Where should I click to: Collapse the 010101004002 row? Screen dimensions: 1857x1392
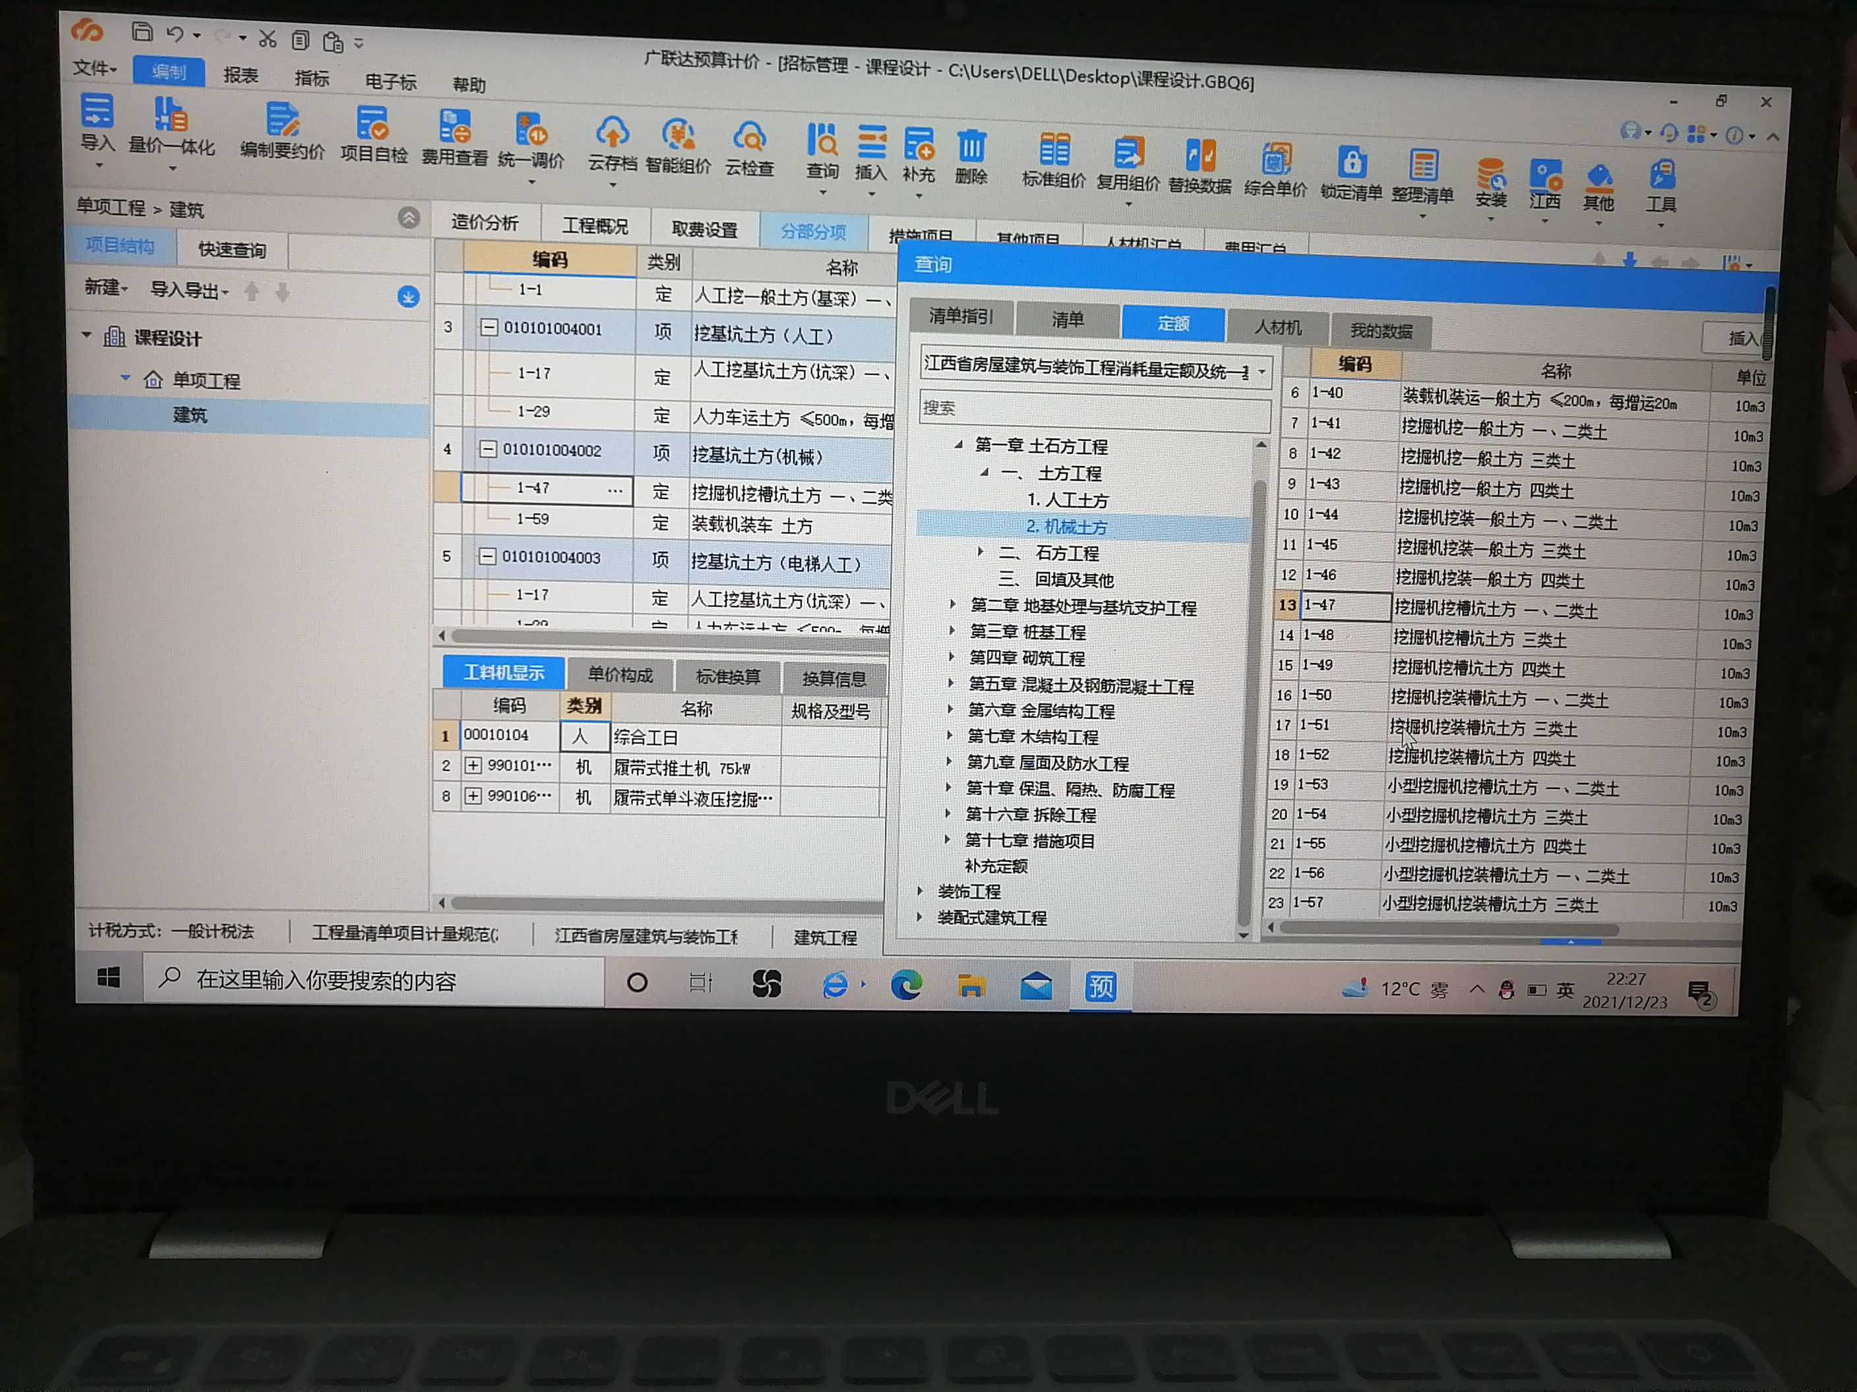point(487,449)
